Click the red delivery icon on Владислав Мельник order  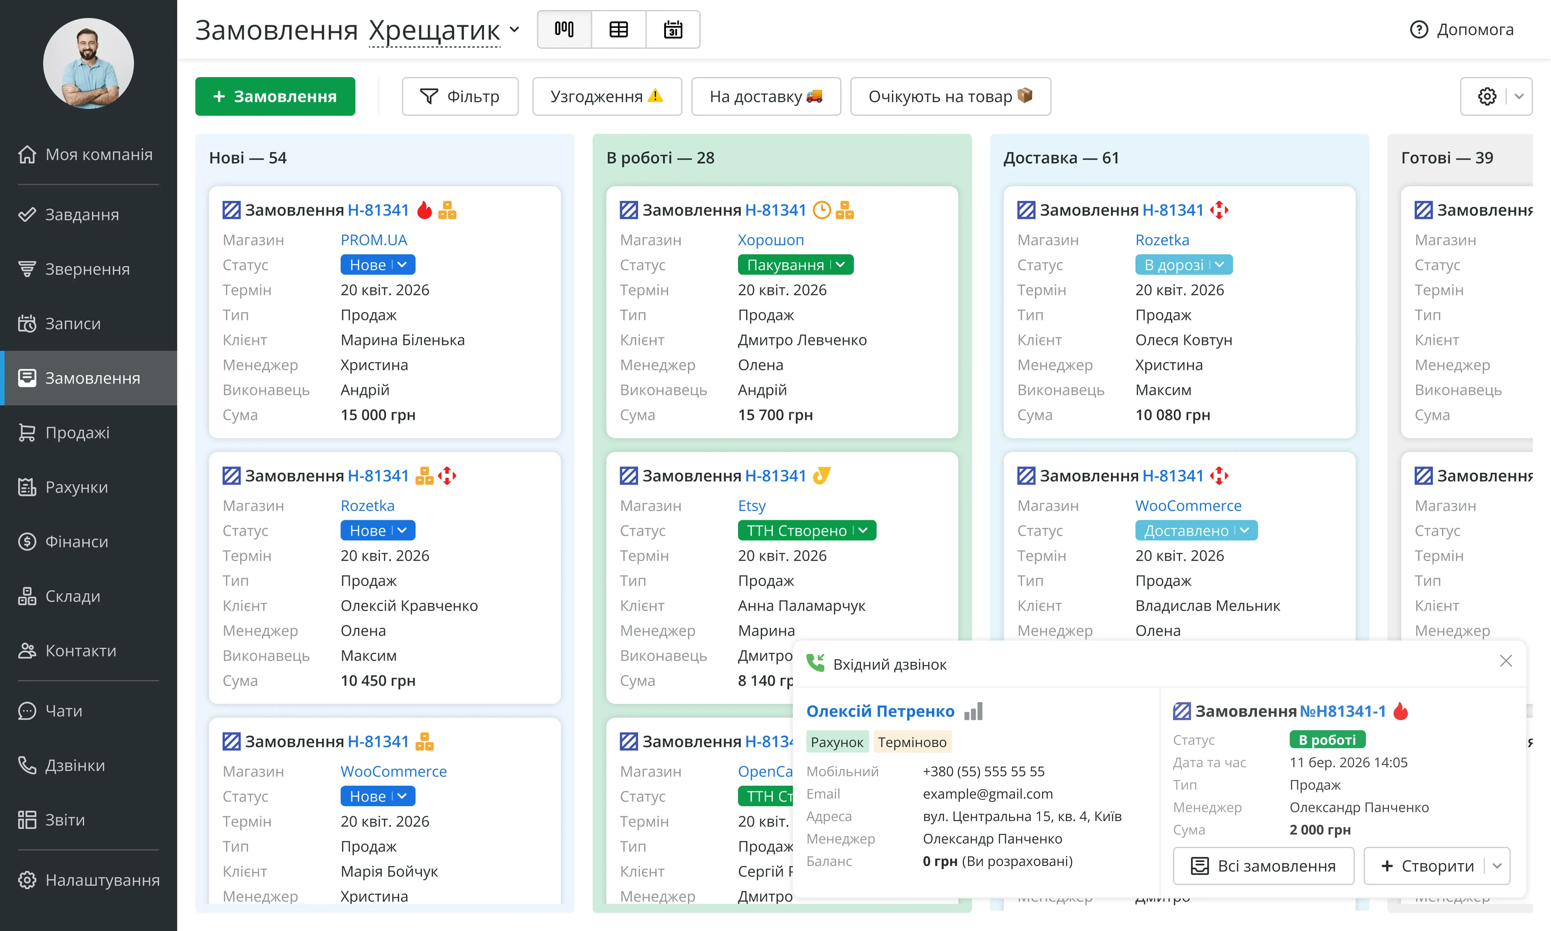[1219, 476]
